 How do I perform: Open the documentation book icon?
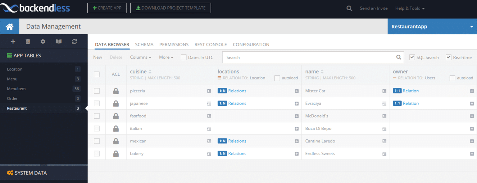pyautogui.click(x=59, y=41)
